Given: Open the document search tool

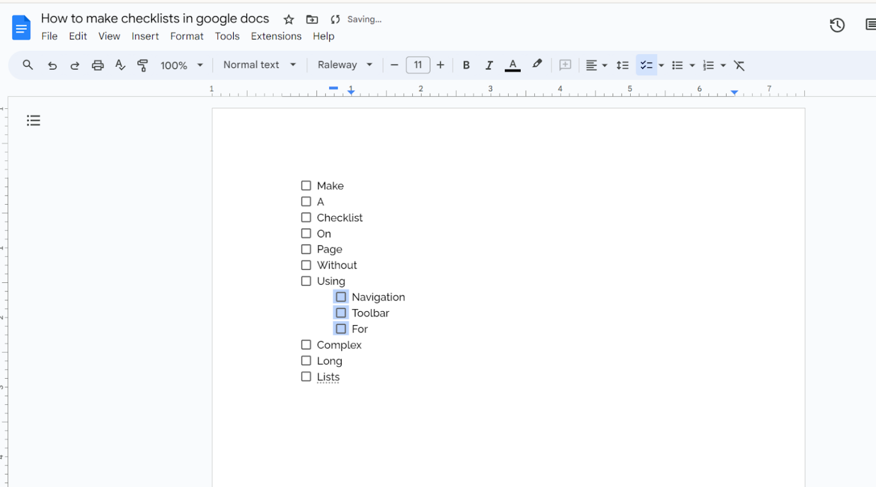Looking at the screenshot, I should point(27,65).
